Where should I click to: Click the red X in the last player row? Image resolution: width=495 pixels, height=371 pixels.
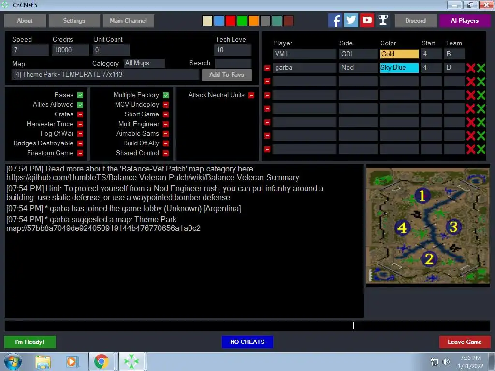tap(471, 149)
